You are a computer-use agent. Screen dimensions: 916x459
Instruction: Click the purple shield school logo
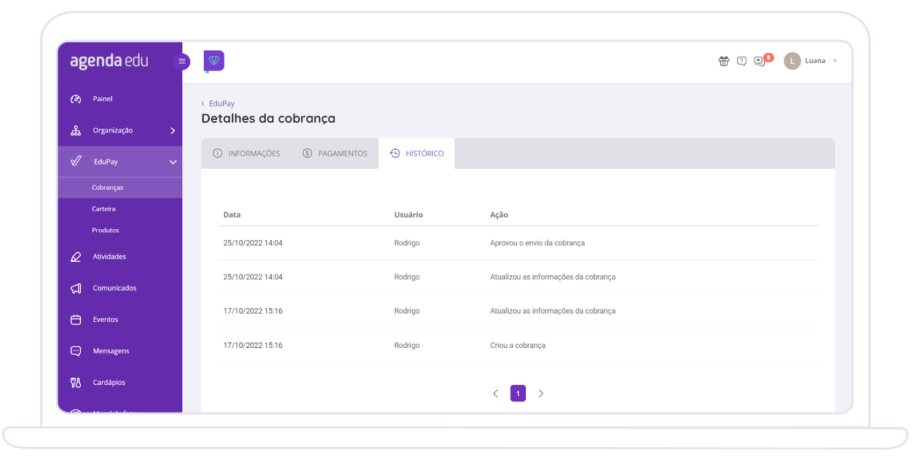(214, 61)
